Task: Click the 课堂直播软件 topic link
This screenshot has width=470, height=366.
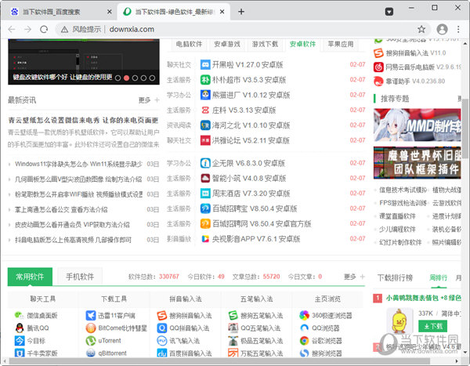Action: [x=397, y=216]
